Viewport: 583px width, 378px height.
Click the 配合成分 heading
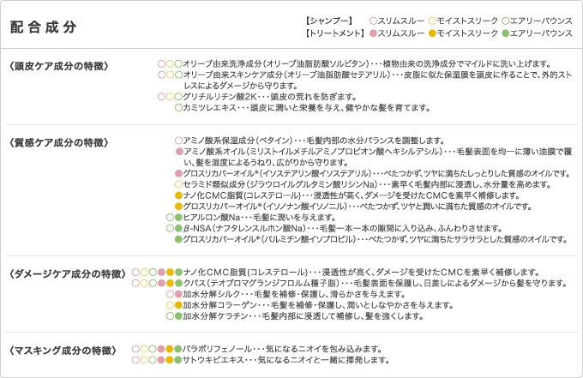click(x=43, y=27)
